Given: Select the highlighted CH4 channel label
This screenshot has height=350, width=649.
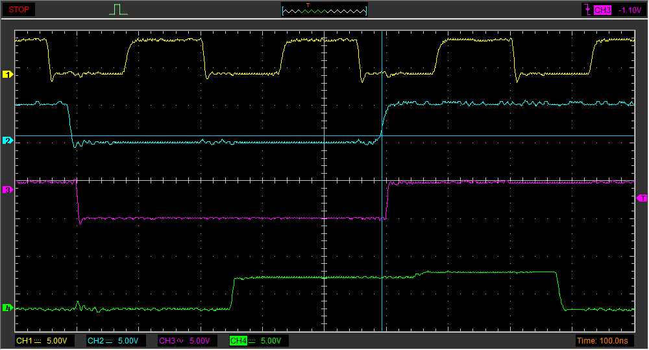Looking at the screenshot, I should pos(239,341).
